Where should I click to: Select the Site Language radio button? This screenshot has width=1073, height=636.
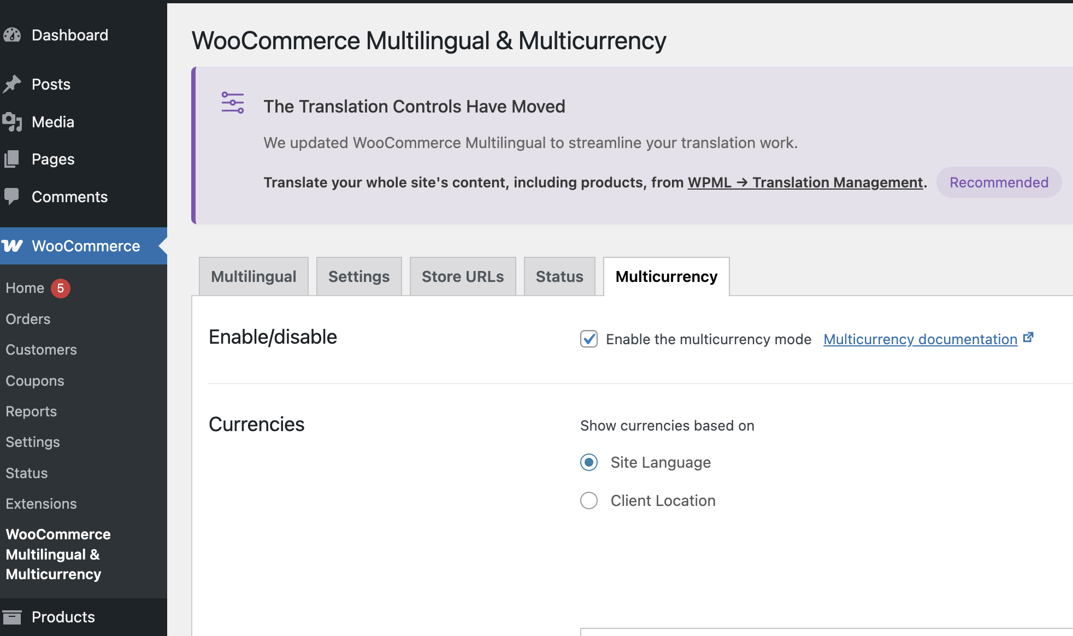[589, 462]
